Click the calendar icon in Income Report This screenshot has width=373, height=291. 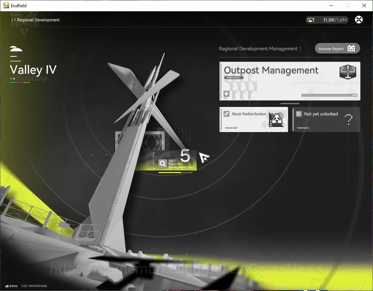[351, 48]
